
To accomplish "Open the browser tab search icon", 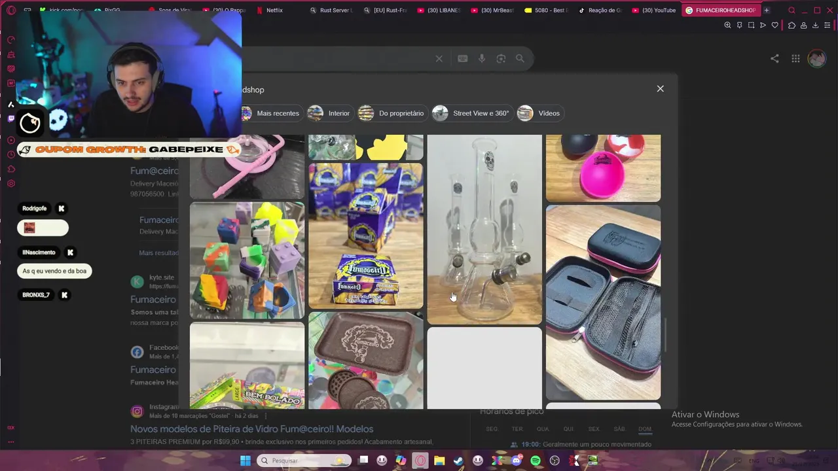I will point(792,10).
